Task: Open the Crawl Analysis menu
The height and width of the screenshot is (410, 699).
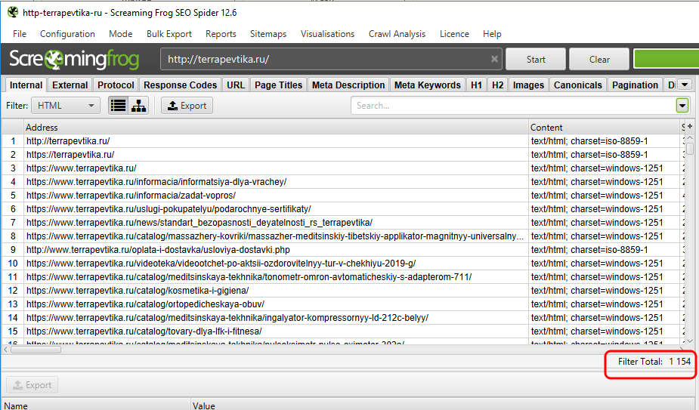Action: 397,34
